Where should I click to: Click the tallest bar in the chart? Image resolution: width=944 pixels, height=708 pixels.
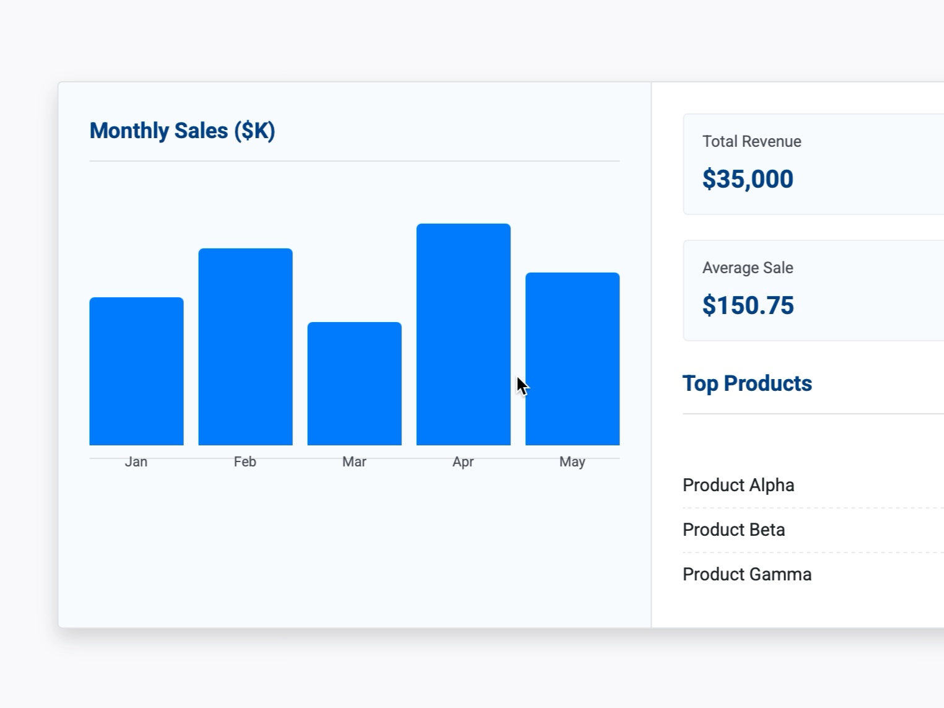click(x=463, y=334)
